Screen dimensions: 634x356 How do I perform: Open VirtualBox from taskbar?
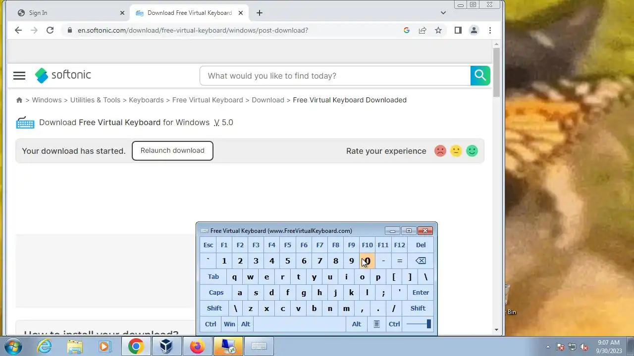166,346
